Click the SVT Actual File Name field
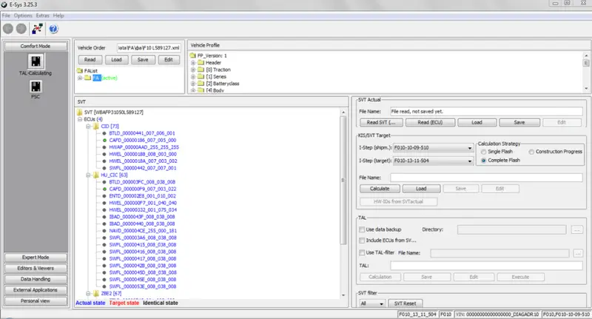This screenshot has height=319, width=592. click(x=486, y=111)
